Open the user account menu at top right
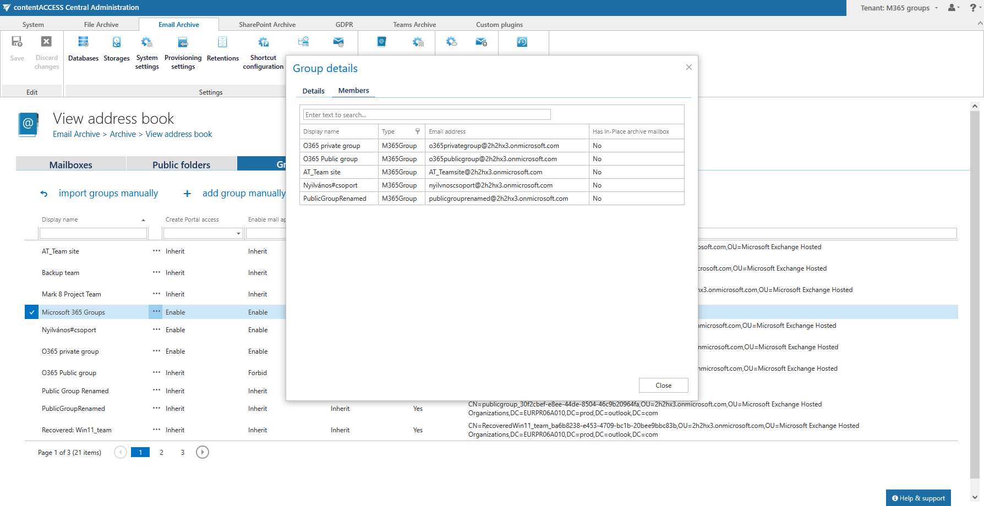Image resolution: width=984 pixels, height=506 pixels. tap(952, 8)
